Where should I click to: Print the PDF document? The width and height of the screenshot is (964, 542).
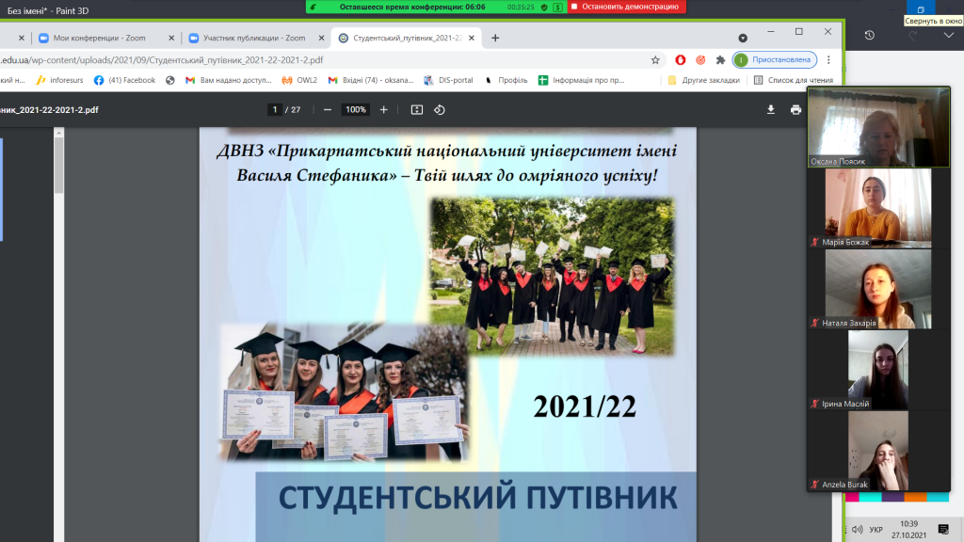795,109
